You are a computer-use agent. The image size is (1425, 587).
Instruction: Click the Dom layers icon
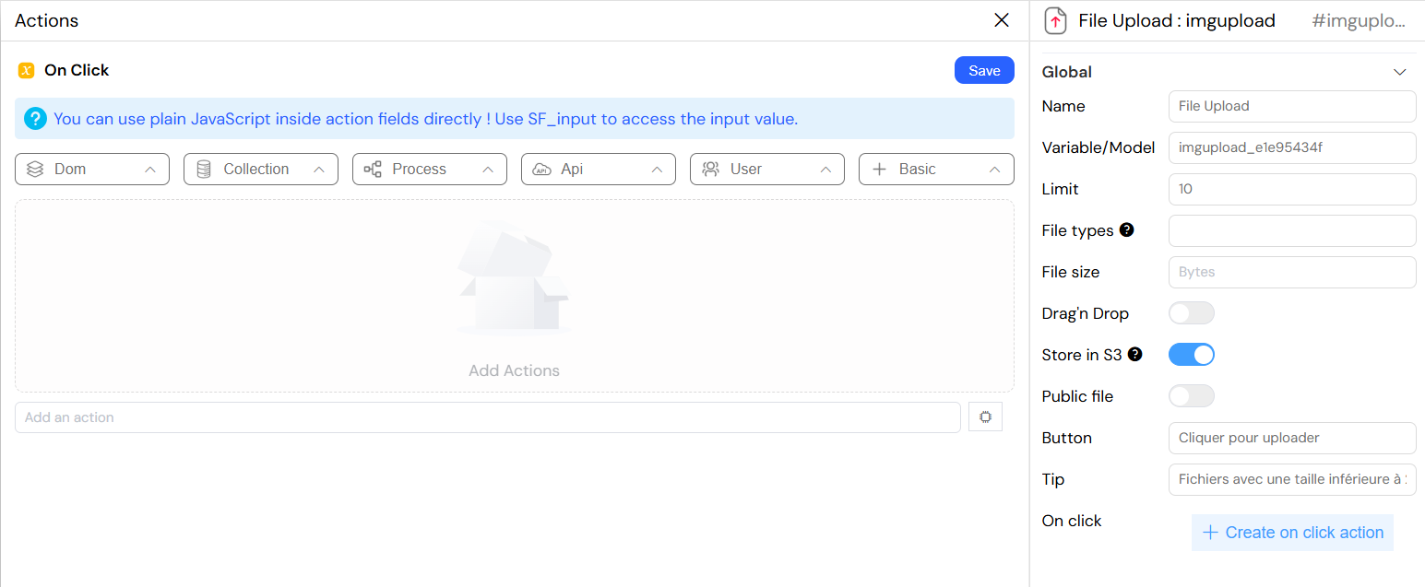point(35,170)
